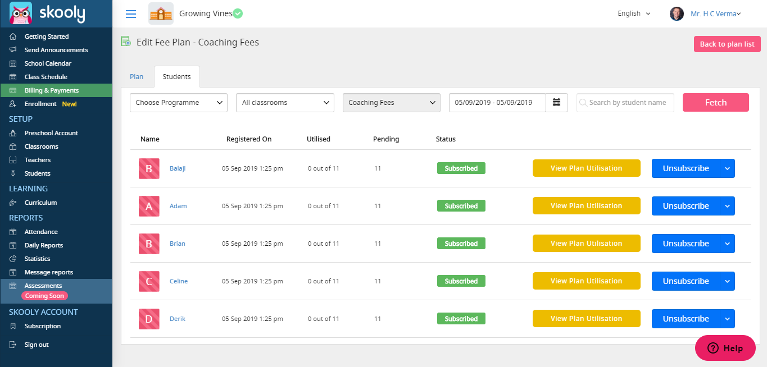Click Back to plan list button
Screen dimensions: 767x367
[x=727, y=44]
